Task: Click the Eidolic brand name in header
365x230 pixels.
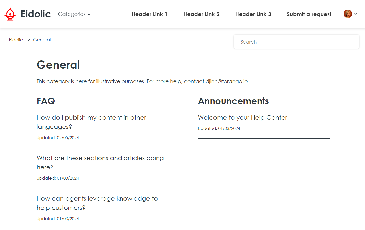Action: (x=36, y=14)
